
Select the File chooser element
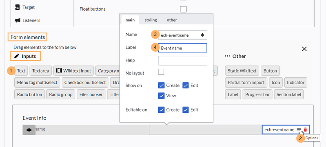[x=91, y=94]
